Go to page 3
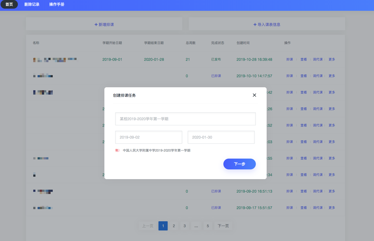374x241 pixels. click(x=185, y=226)
